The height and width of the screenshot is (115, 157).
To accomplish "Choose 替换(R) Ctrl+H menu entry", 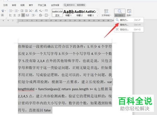I will pyautogui.click(x=129, y=25).
